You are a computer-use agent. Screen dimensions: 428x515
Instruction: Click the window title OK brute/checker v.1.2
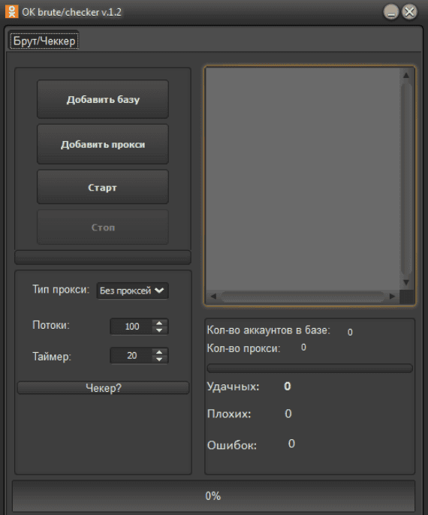coord(71,12)
